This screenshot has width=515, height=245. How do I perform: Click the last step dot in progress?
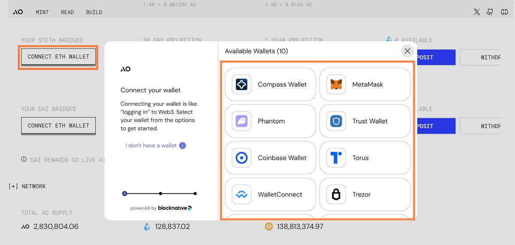(195, 194)
